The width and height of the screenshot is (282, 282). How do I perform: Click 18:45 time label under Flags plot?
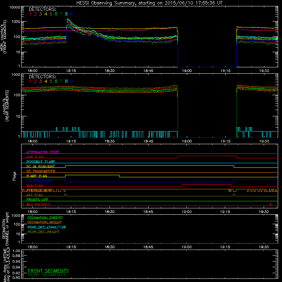pyautogui.click(x=148, y=212)
